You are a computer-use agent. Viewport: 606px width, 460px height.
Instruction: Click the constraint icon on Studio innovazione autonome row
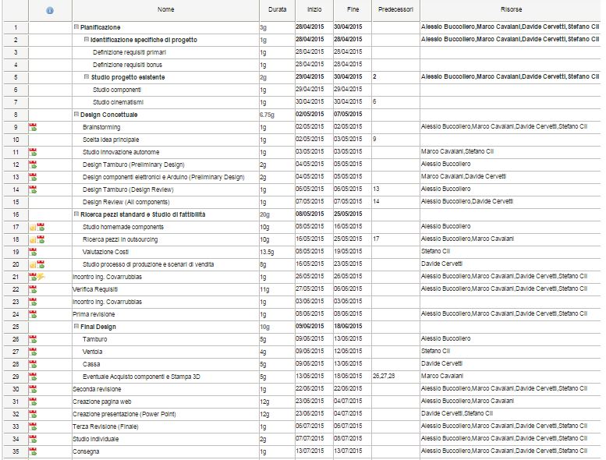tap(33, 152)
